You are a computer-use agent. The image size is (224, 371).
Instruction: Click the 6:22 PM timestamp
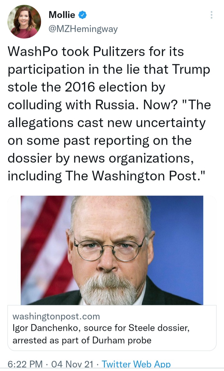point(25,364)
